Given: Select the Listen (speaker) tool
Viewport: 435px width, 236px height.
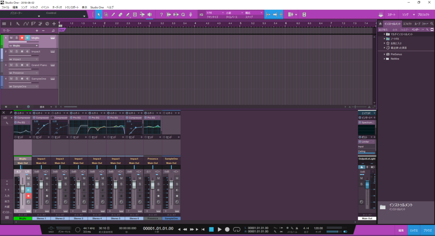Looking at the screenshot, I should point(150,14).
